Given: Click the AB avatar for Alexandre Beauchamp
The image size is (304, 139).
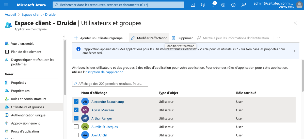Looking at the screenshot, I should [85, 102].
